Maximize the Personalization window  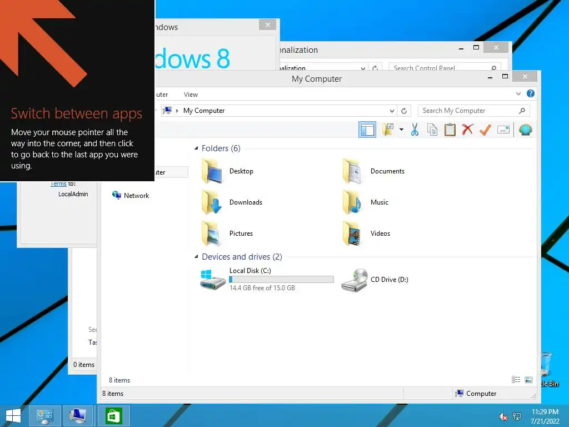(x=476, y=48)
